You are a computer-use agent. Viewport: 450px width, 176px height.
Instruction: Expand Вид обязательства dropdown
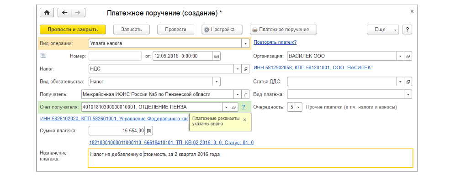217,82
